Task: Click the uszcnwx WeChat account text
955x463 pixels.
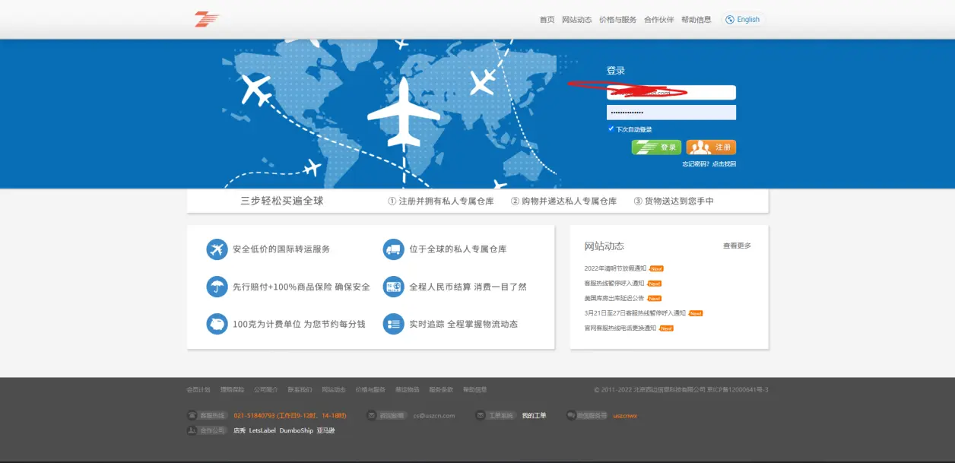Action: point(625,416)
